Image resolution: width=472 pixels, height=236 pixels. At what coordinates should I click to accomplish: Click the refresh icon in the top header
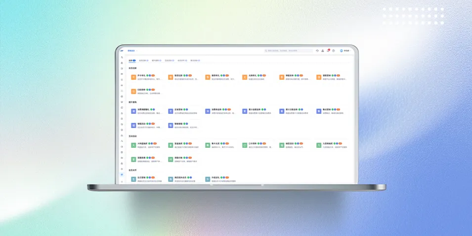click(x=317, y=50)
